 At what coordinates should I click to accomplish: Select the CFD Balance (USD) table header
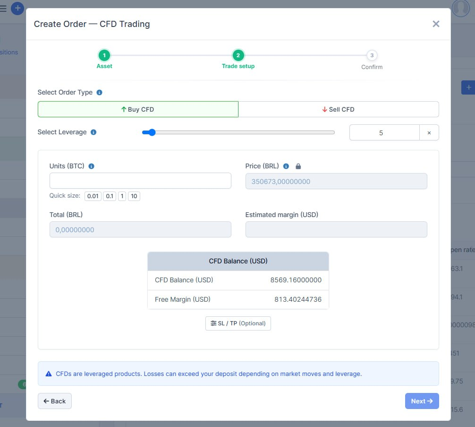[x=238, y=261]
